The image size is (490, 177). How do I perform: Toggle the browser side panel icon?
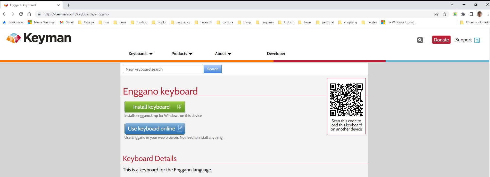click(x=471, y=14)
